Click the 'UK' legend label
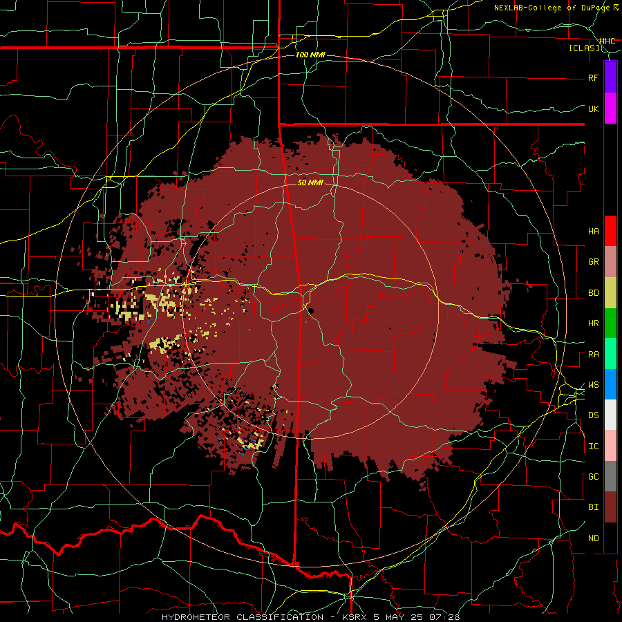 pos(593,109)
